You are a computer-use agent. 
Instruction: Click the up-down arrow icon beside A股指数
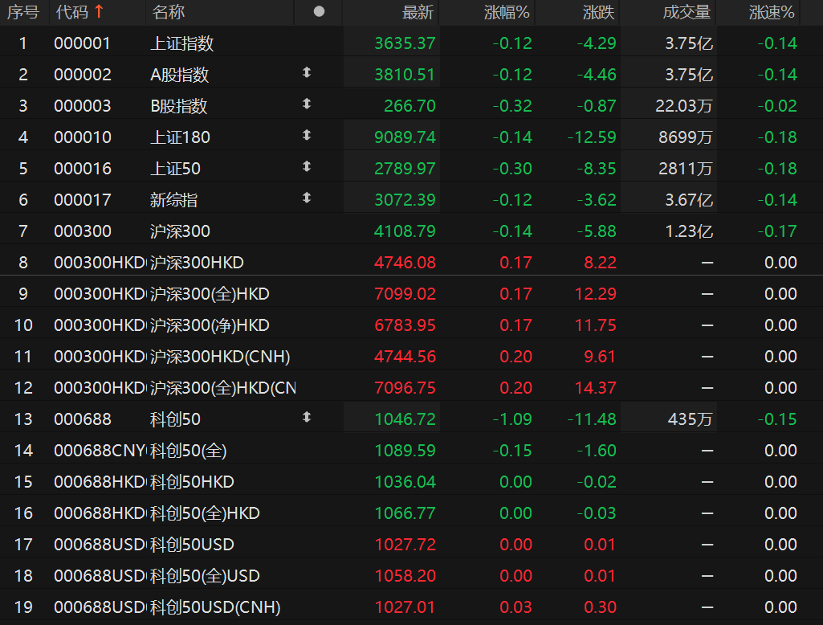tap(306, 73)
